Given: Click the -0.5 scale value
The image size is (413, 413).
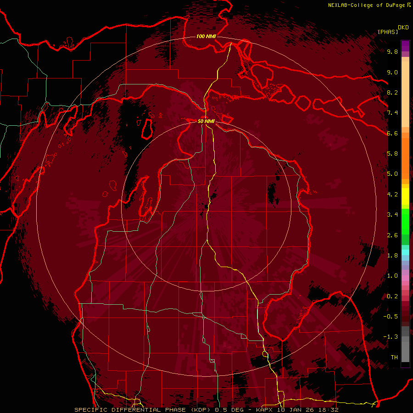Looking at the screenshot, I should 391,317.
